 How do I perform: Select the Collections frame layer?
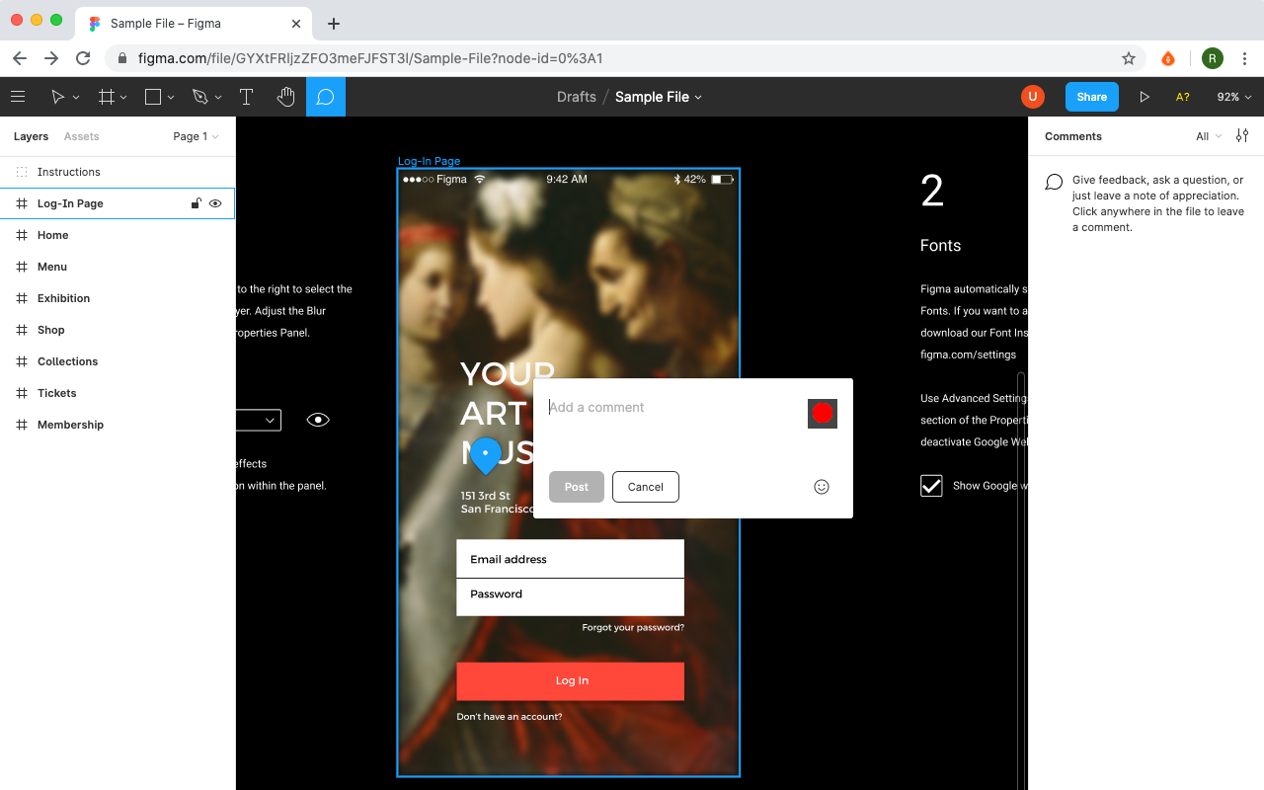118,361
